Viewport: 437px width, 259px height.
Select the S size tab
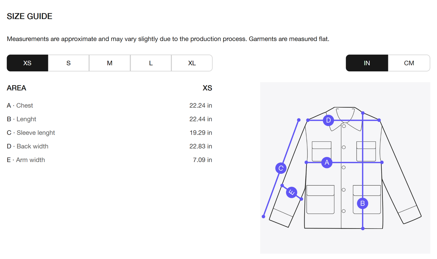coord(68,63)
